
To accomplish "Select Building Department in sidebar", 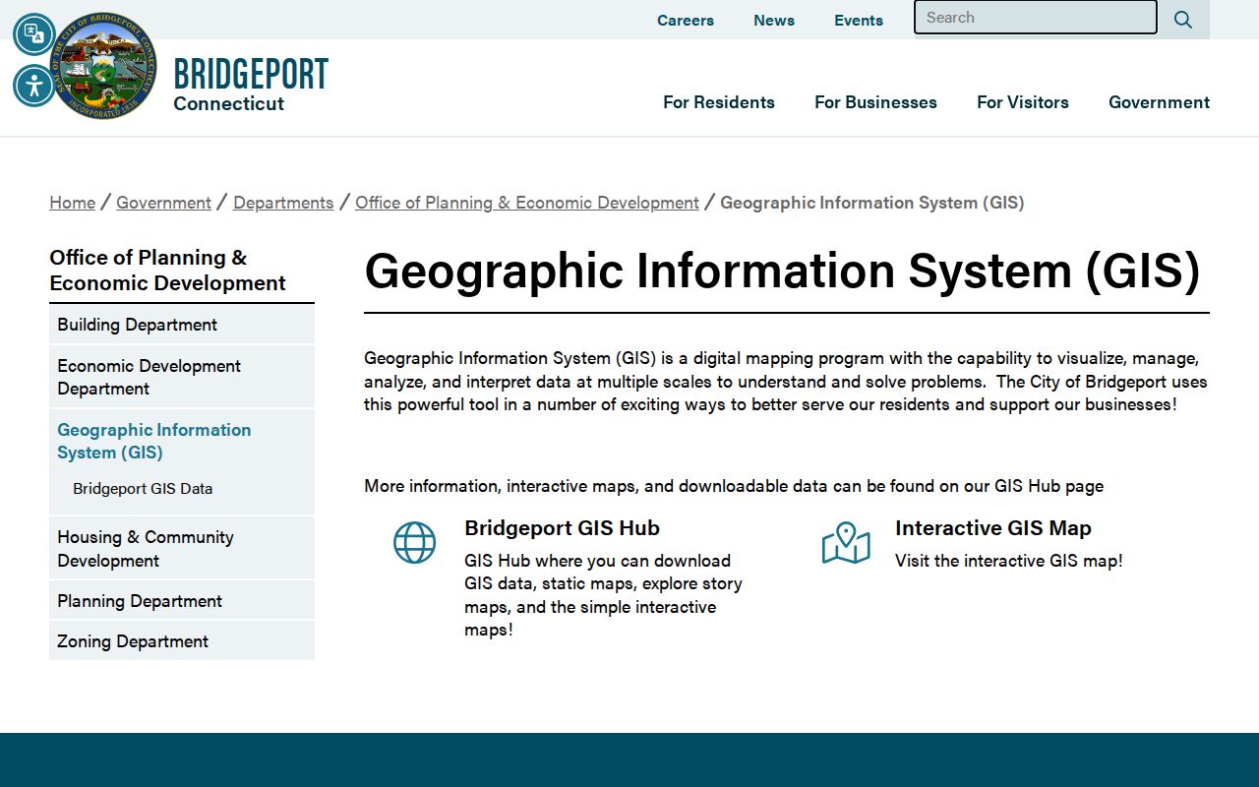I will coord(182,325).
